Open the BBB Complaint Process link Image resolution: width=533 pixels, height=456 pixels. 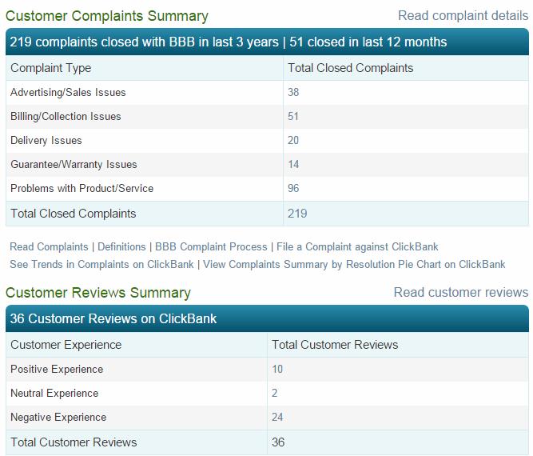(x=211, y=246)
